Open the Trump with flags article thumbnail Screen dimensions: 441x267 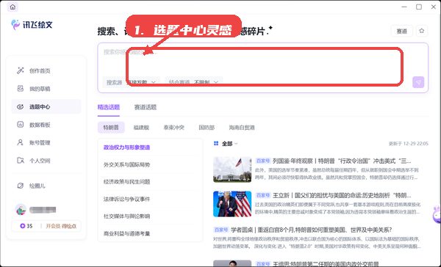[x=232, y=204]
